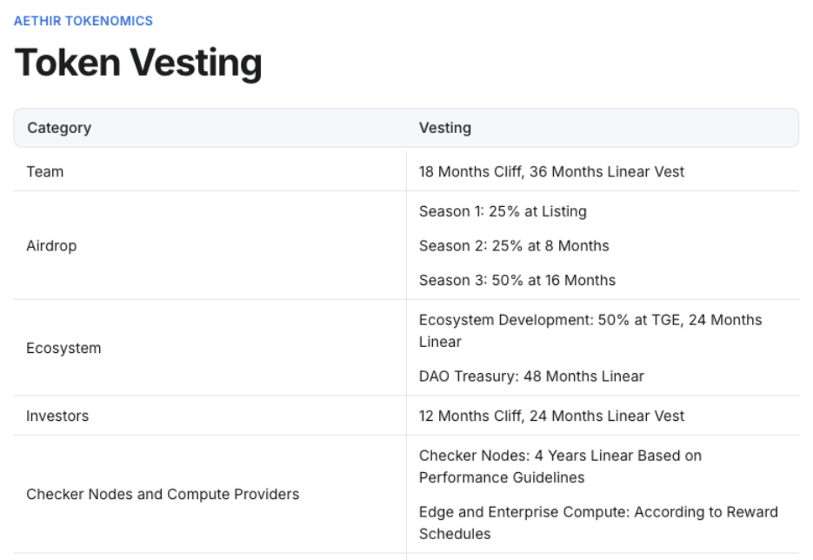This screenshot has height=560, width=813.
Task: Click the 18 Months Cliff vesting text
Action: point(551,172)
